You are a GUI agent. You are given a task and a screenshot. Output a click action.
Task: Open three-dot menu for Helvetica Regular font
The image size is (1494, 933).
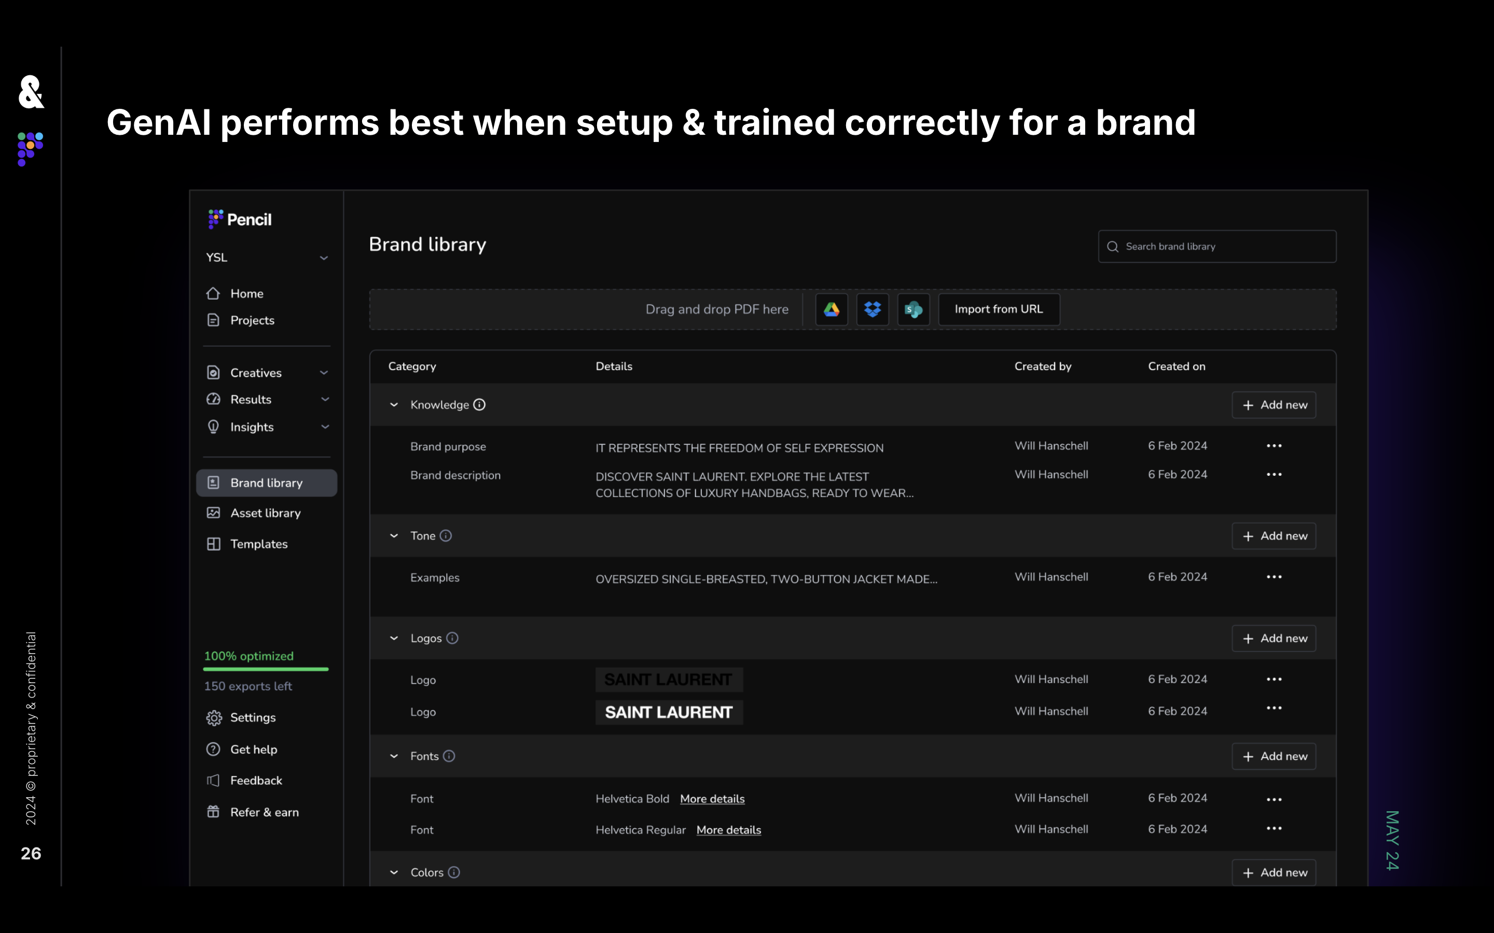(x=1274, y=829)
